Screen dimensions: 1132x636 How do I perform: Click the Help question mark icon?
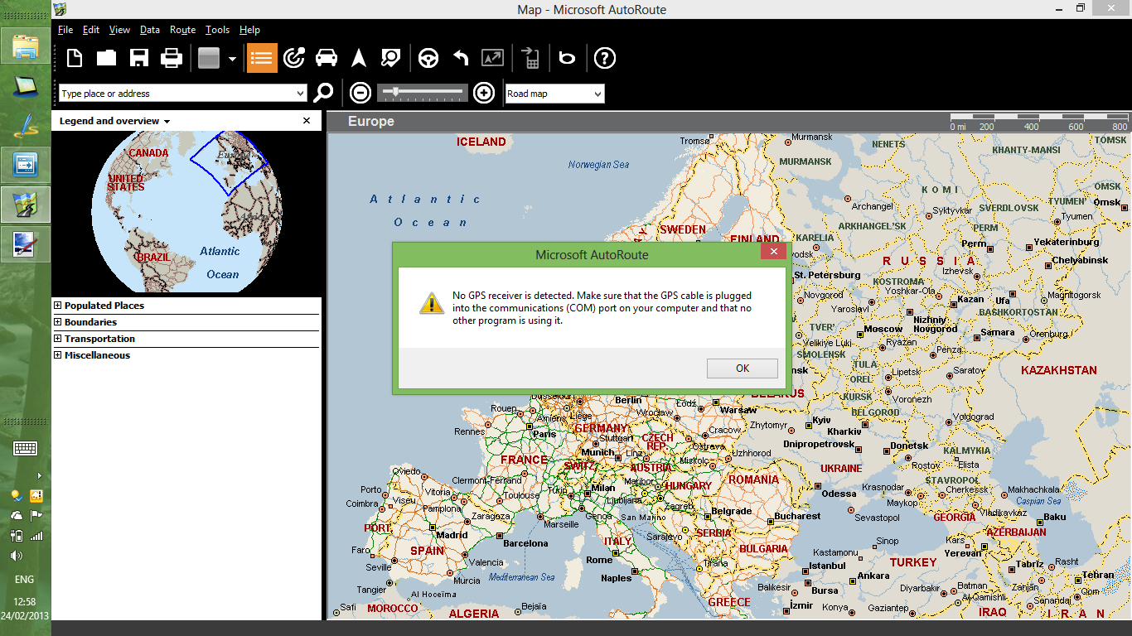[x=606, y=58]
